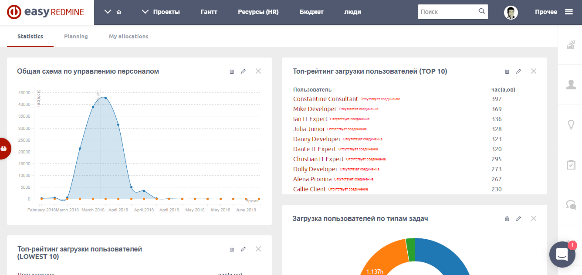Open the 'Ресурсы (HR)' menu item
This screenshot has height=275, width=582.
[x=258, y=12]
